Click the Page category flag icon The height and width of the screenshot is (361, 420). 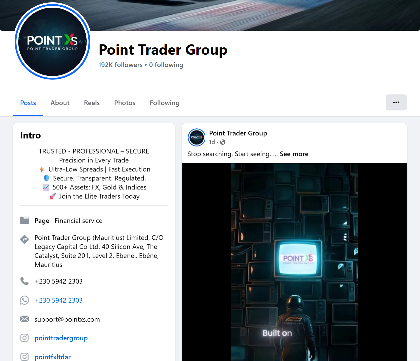(25, 220)
